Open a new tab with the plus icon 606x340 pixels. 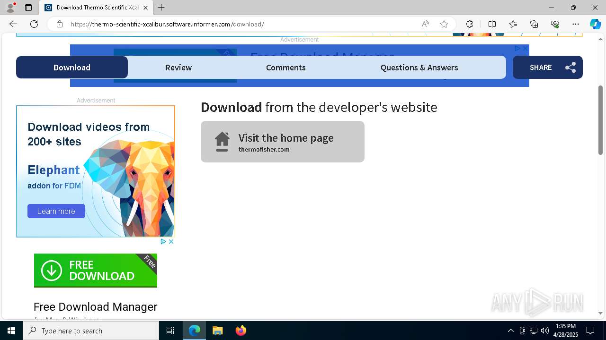161,8
